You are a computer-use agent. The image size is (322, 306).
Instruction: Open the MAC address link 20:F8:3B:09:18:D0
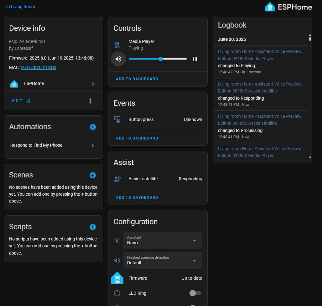coord(39,67)
